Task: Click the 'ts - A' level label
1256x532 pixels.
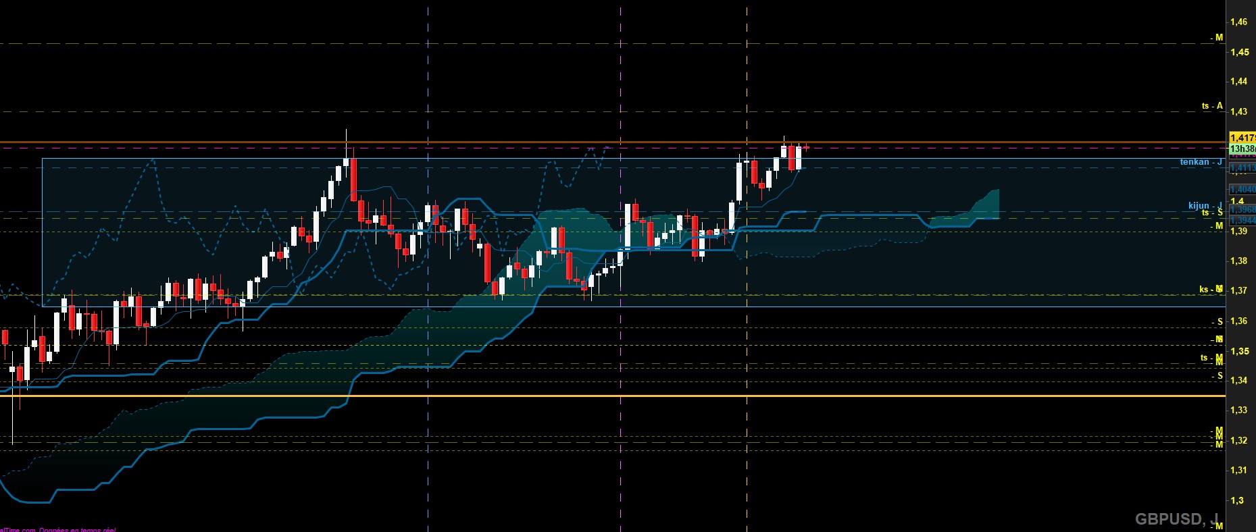Action: 1212,106
